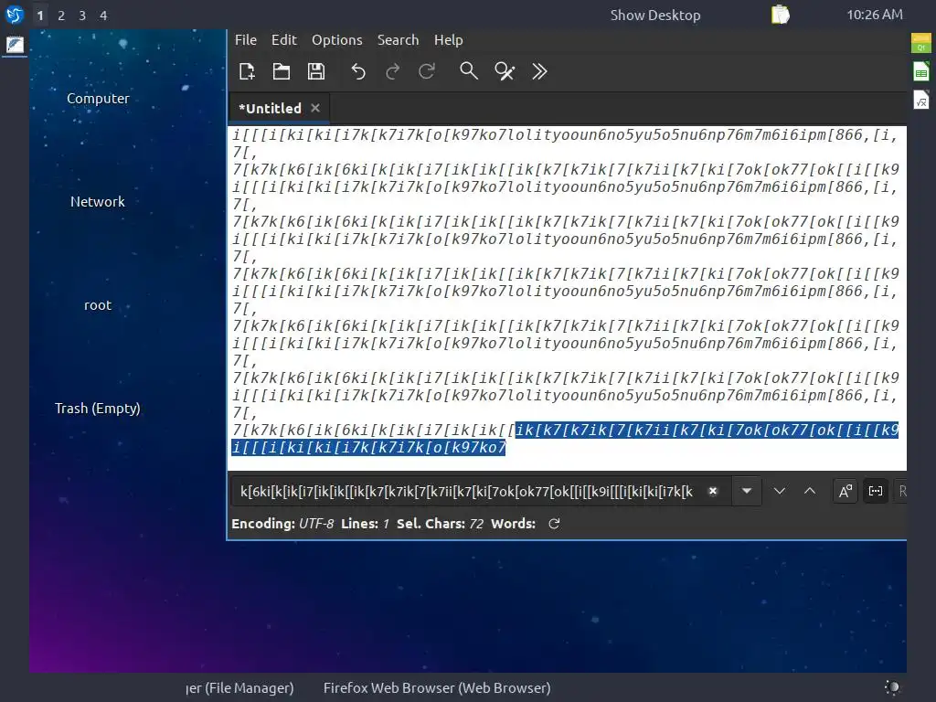Launch the Qt app from right panel
This screenshot has height=702, width=936.
click(921, 43)
